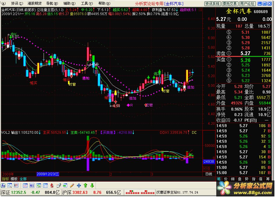Click the ETF toolbar icon
The height and width of the screenshot is (197, 275).
click(x=16, y=185)
